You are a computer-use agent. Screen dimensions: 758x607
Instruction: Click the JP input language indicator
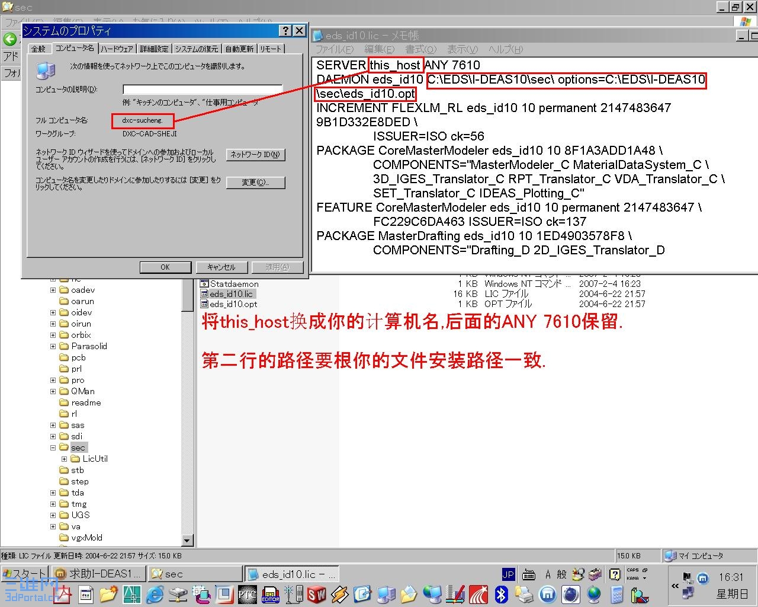[x=508, y=574]
